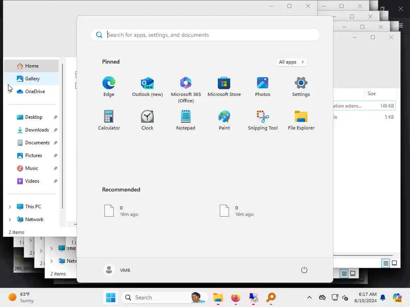
Task: Open Microsoft 365 (Office) app
Action: pyautogui.click(x=186, y=90)
